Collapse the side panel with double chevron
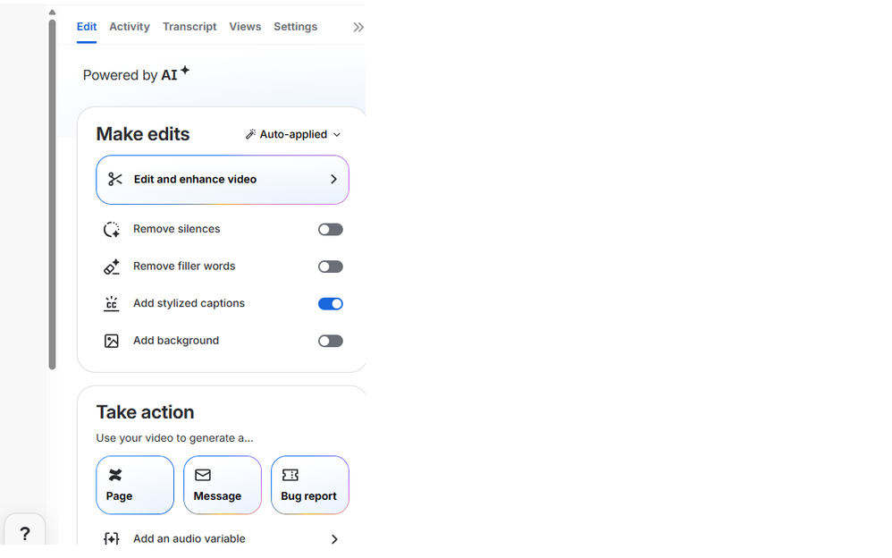 click(358, 28)
